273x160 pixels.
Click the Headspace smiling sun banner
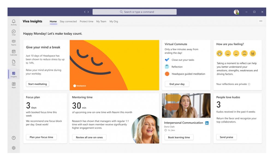click(x=114, y=65)
